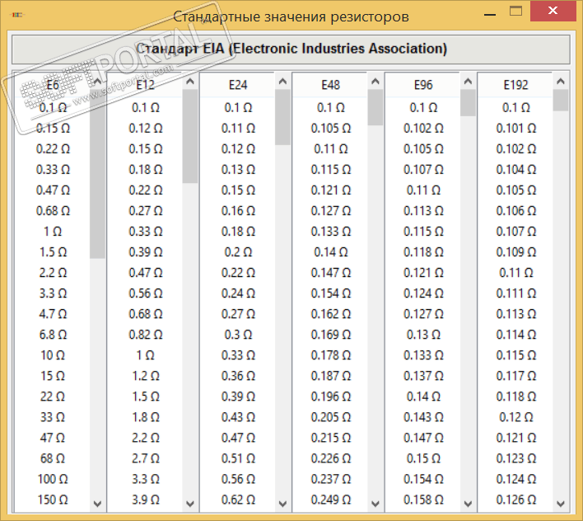
Task: Click the E96 column scroll-down arrow
Action: (468, 504)
